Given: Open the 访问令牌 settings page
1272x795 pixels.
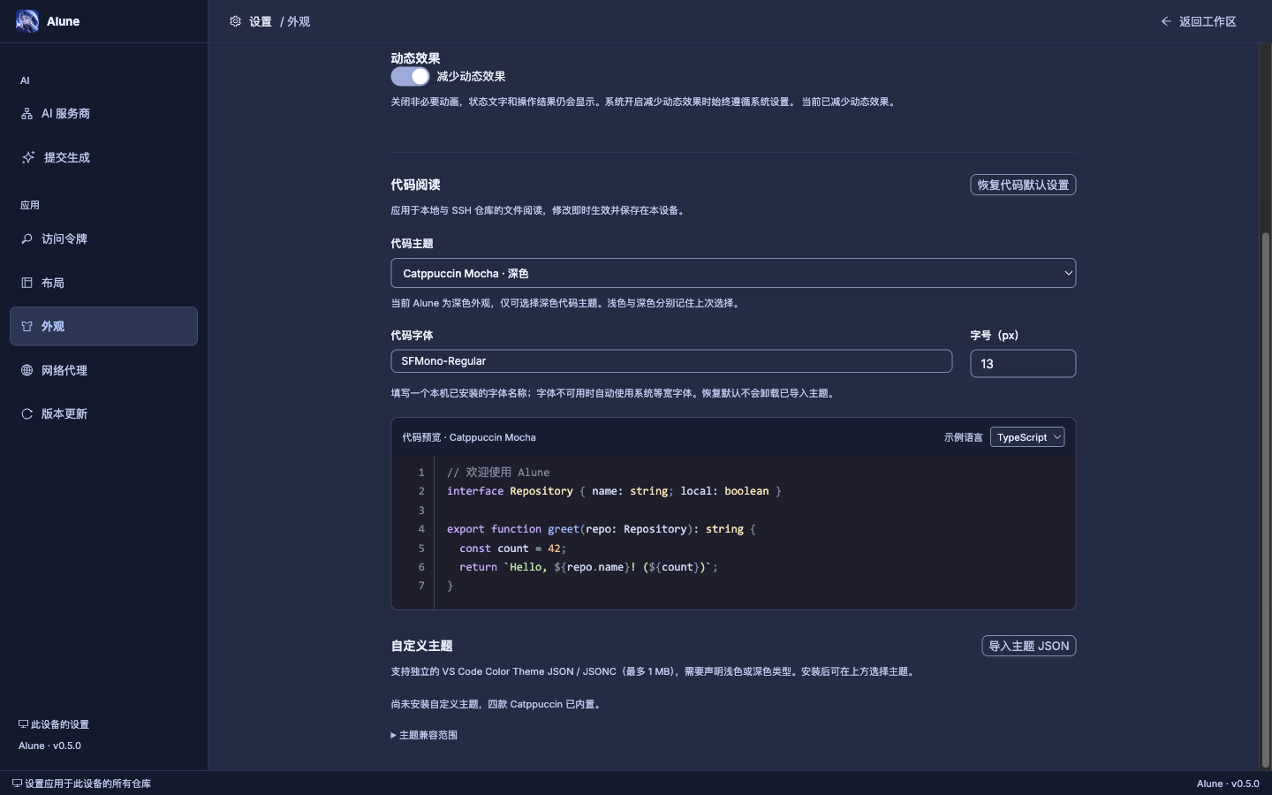Looking at the screenshot, I should pos(103,238).
